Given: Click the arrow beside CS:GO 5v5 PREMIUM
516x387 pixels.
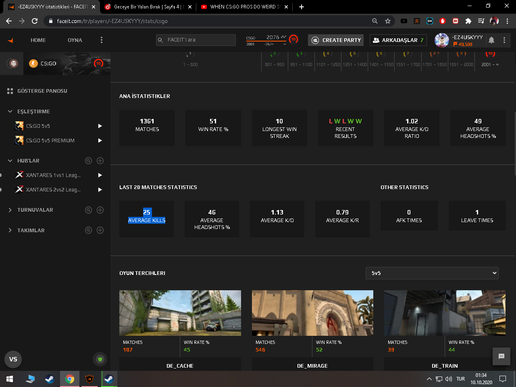Looking at the screenshot, I should (100, 140).
